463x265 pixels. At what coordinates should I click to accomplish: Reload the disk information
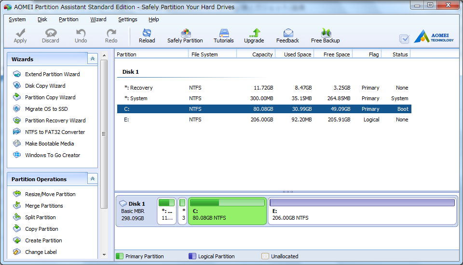(147, 36)
